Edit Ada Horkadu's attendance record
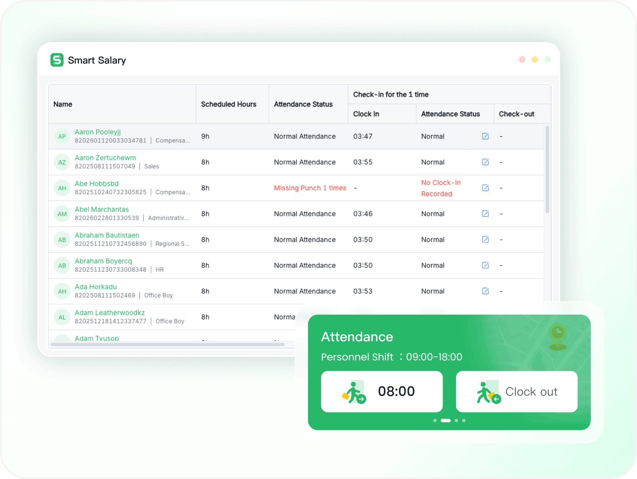Viewport: 637px width, 479px height. pos(485,291)
